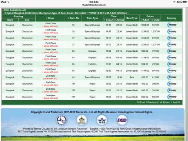Viewport: 188px width, 141px height.
Task: Click Inquiry for train 35 Upper Berth
Action: (172, 25)
